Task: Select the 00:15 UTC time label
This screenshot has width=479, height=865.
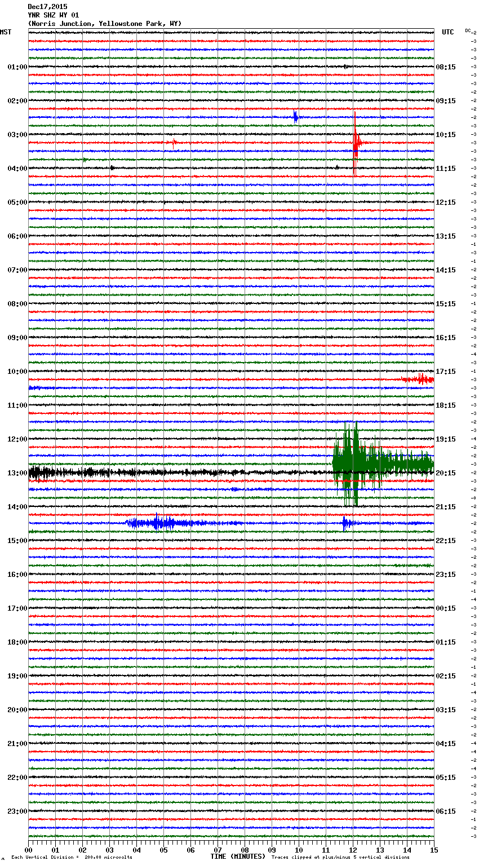Action: coord(446,608)
